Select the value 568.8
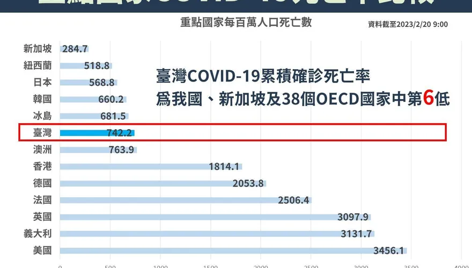 (102, 83)
